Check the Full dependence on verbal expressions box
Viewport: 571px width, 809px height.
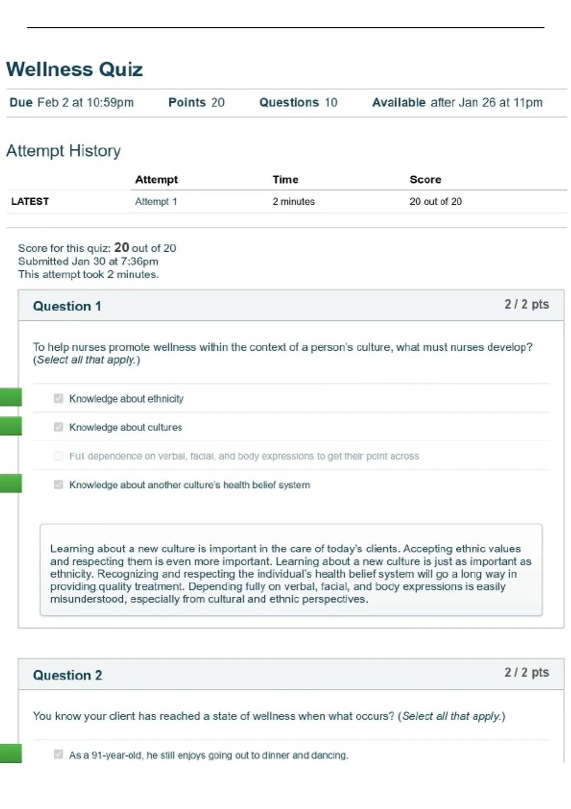point(59,456)
